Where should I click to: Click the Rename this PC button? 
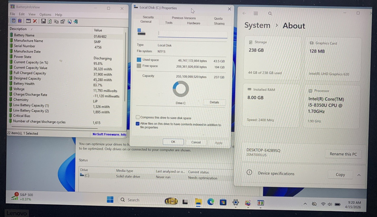point(343,154)
